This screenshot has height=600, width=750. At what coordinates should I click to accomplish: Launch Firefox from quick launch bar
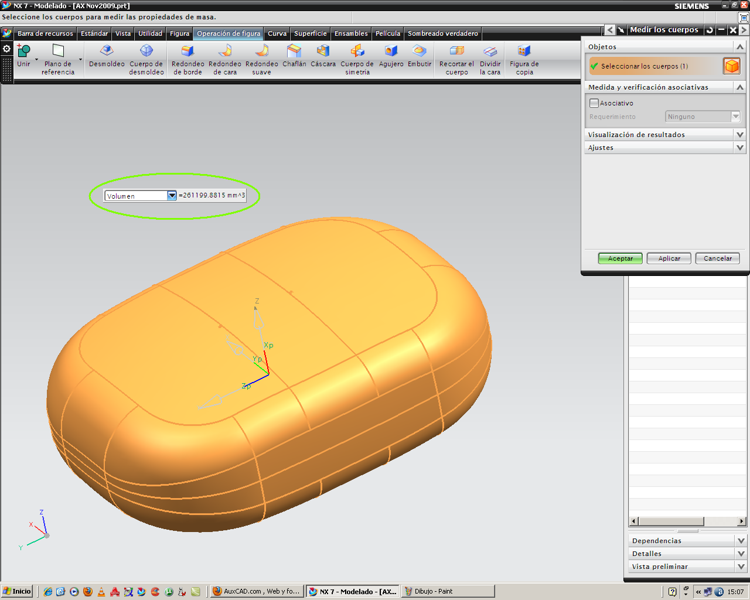[x=88, y=592]
